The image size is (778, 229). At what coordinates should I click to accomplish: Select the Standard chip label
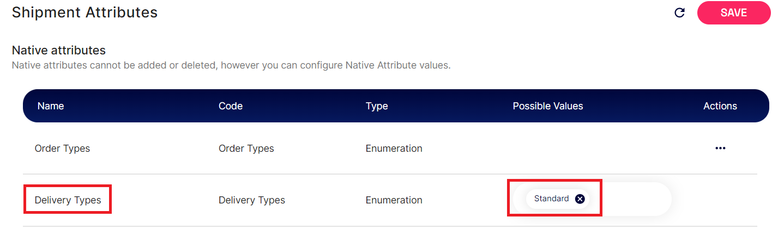[x=551, y=199]
